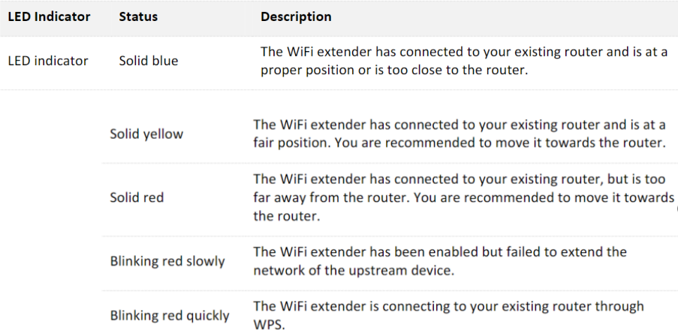Select the "LED indicator" row label cell
The height and width of the screenshot is (334, 678).
[x=48, y=61]
